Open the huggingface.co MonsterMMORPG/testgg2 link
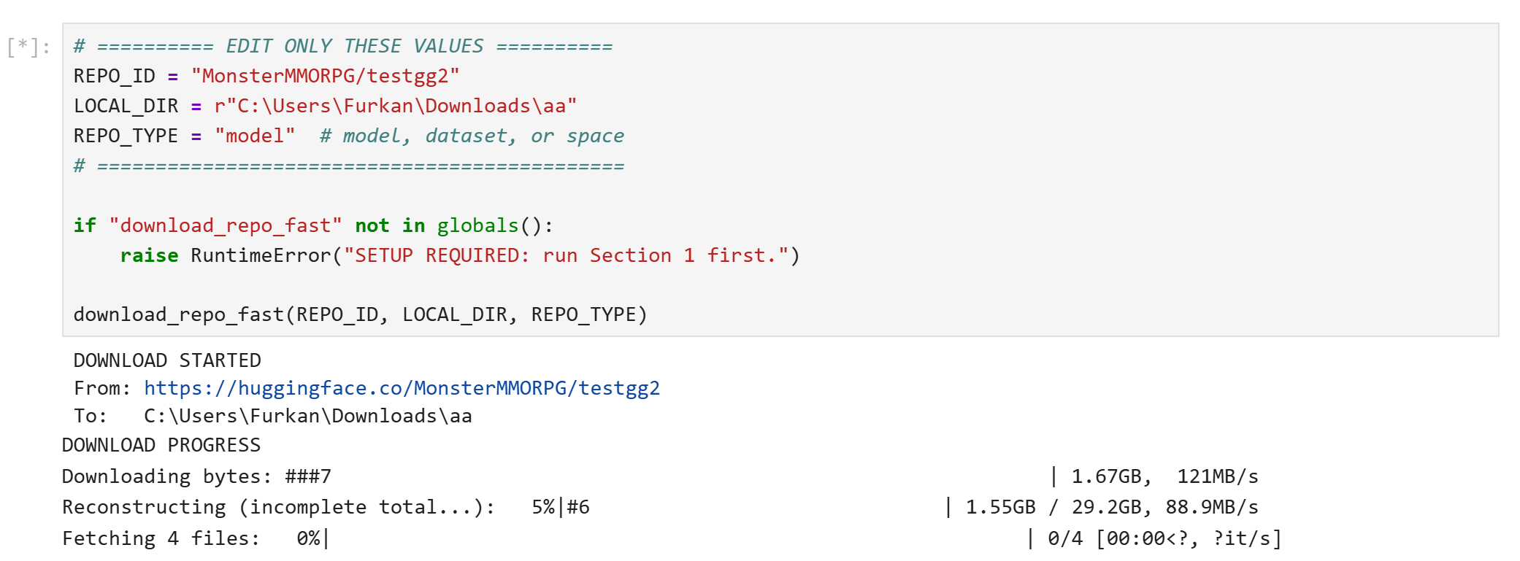The image size is (1520, 561). coord(402,388)
